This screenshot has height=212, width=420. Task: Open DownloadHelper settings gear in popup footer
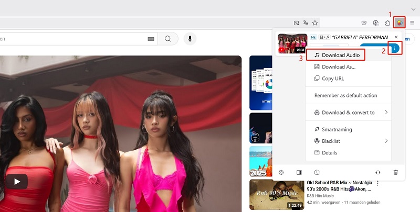coord(281,173)
